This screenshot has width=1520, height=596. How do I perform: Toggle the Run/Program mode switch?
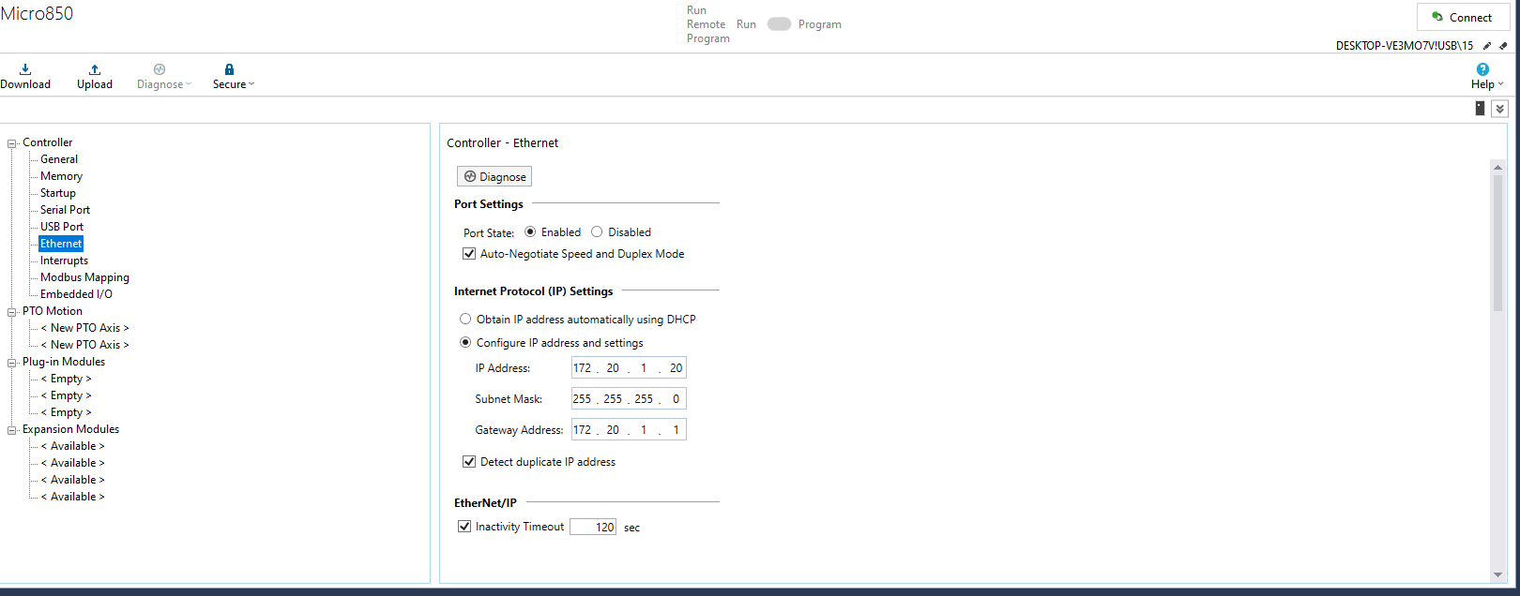coord(779,24)
